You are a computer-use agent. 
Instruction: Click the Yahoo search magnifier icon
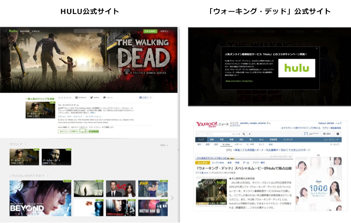tap(244, 134)
